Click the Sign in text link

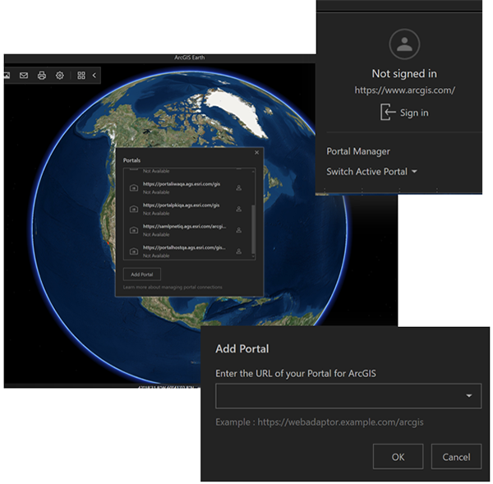[414, 113]
